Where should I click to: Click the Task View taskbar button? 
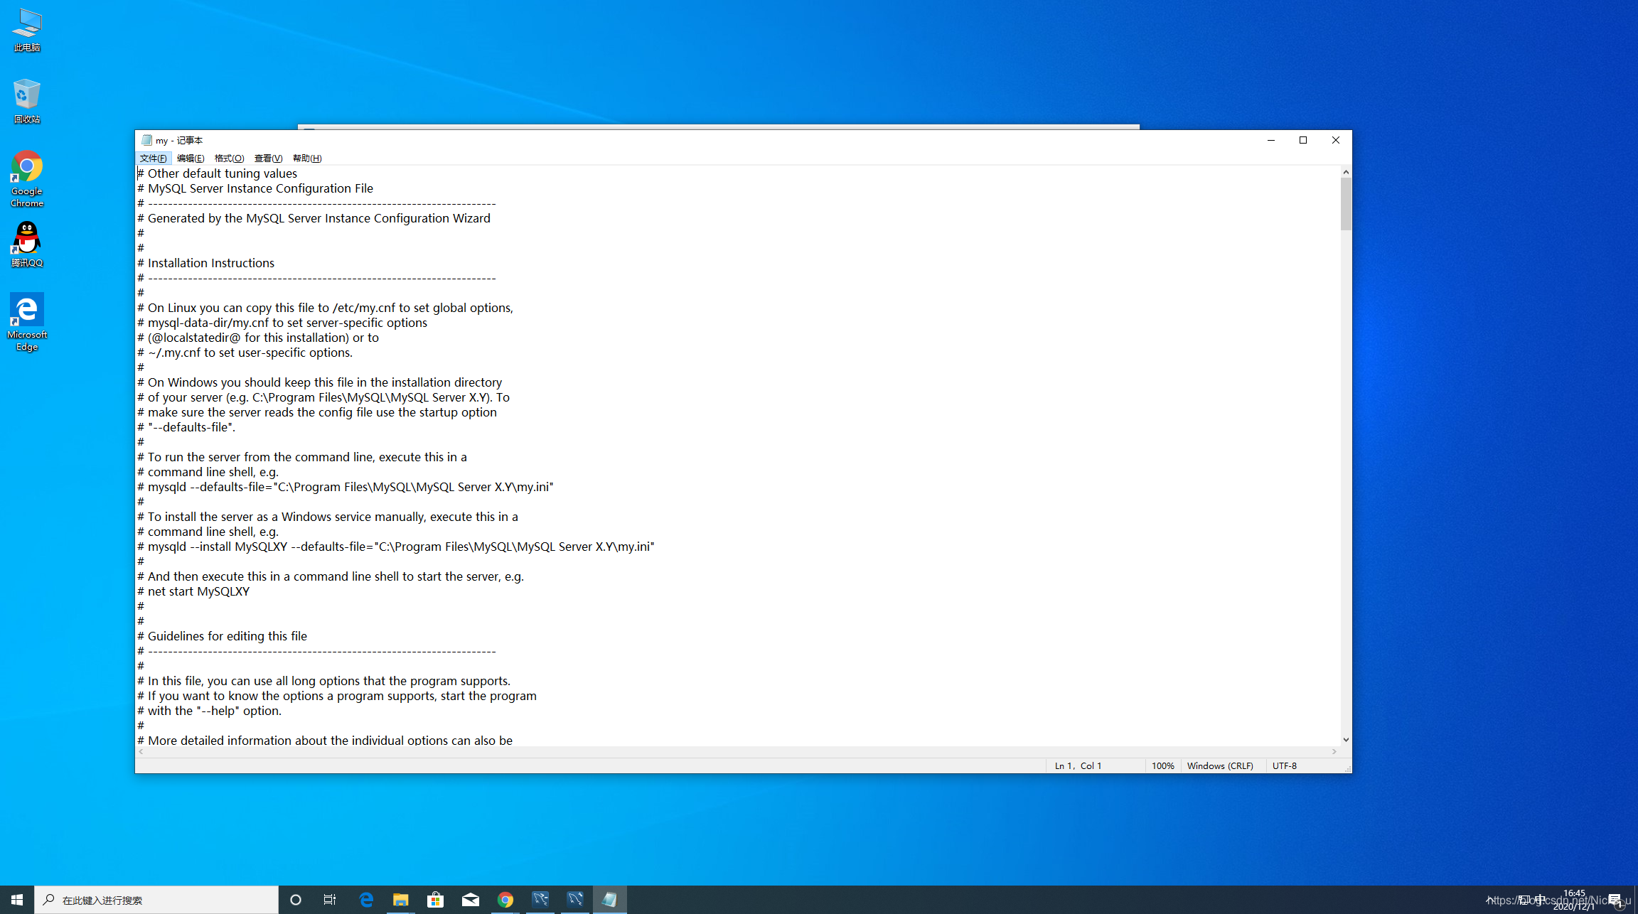(330, 900)
